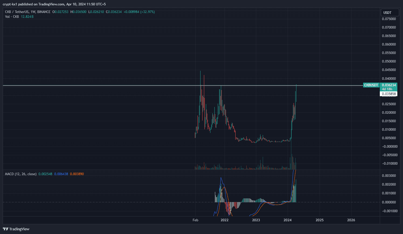403x234 pixels.
Task: Select the 2025 label on time axis
Action: point(319,220)
